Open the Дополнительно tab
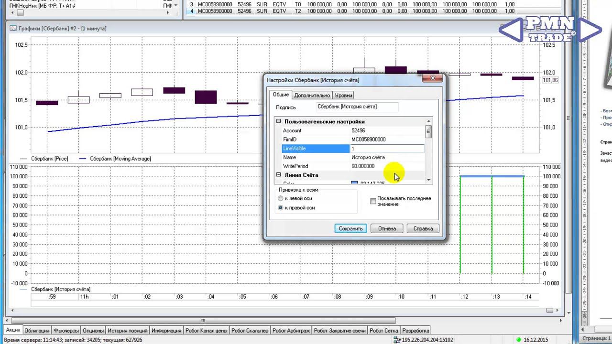Image resolution: width=612 pixels, height=344 pixels. pyautogui.click(x=312, y=95)
